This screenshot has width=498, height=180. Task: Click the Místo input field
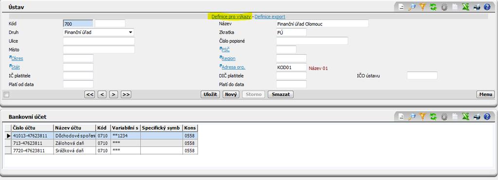click(x=99, y=50)
